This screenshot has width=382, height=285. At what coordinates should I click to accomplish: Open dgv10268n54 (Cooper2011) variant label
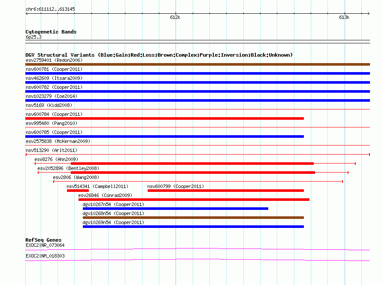click(113, 213)
